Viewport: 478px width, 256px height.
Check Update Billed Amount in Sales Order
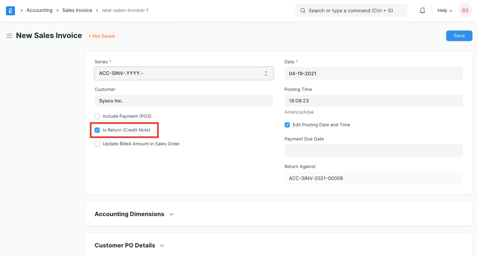click(97, 144)
